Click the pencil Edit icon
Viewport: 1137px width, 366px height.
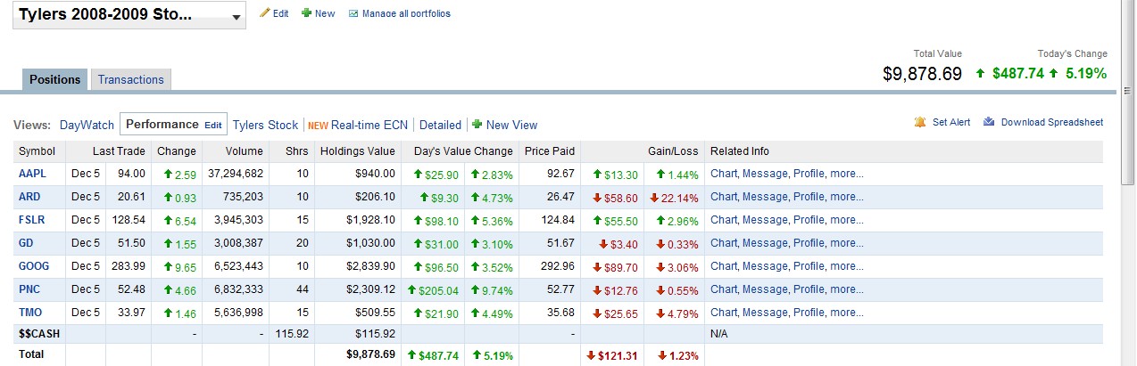264,13
